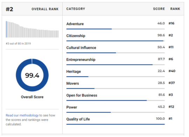Click the Heritage score progress bar
This screenshot has height=137, width=189.
(x=115, y=77)
